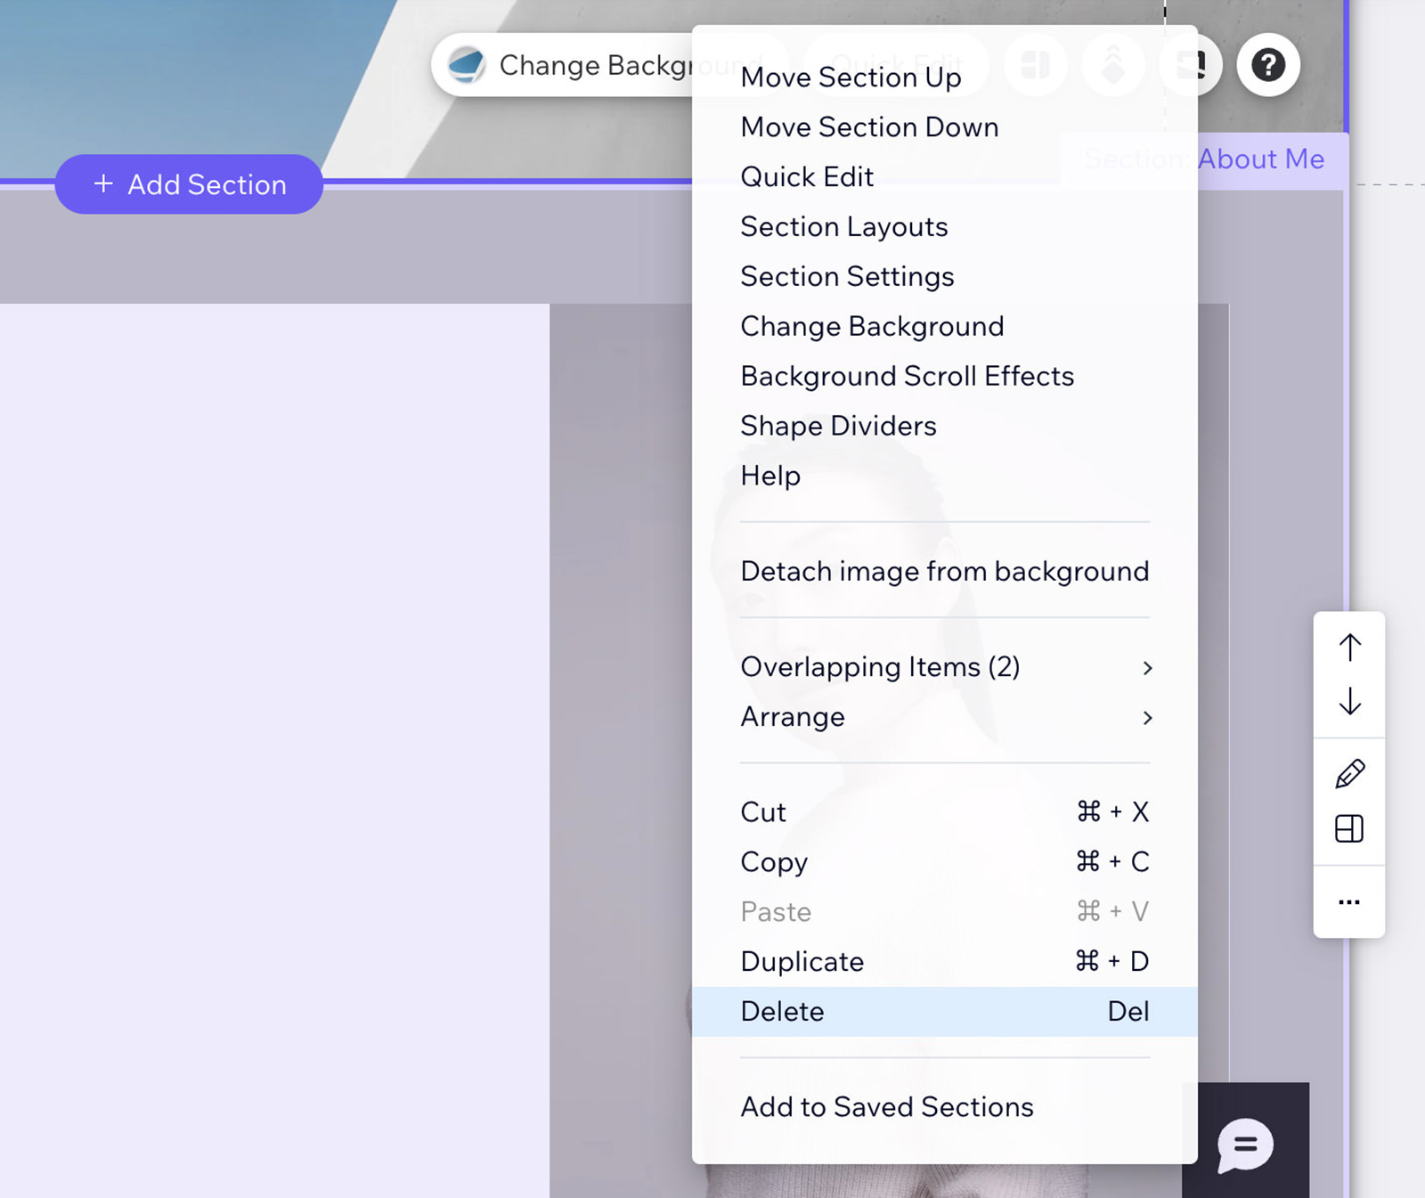Open Background Scroll Effects option
The image size is (1425, 1198).
(945, 377)
